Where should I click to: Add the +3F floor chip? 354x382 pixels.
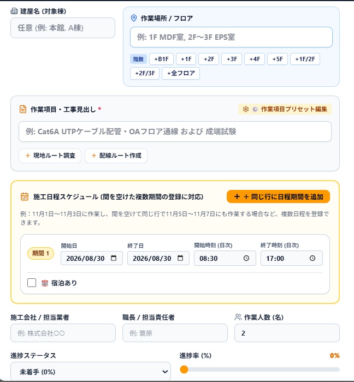232,59
